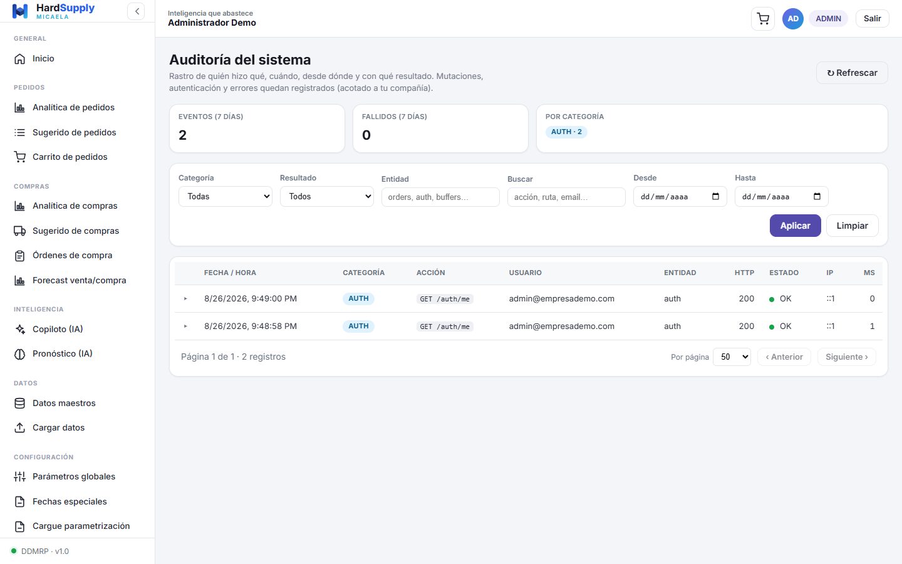Viewport: 902px width, 564px height.
Task: Open the Categoría dropdown set to Todas
Action: [x=225, y=196]
